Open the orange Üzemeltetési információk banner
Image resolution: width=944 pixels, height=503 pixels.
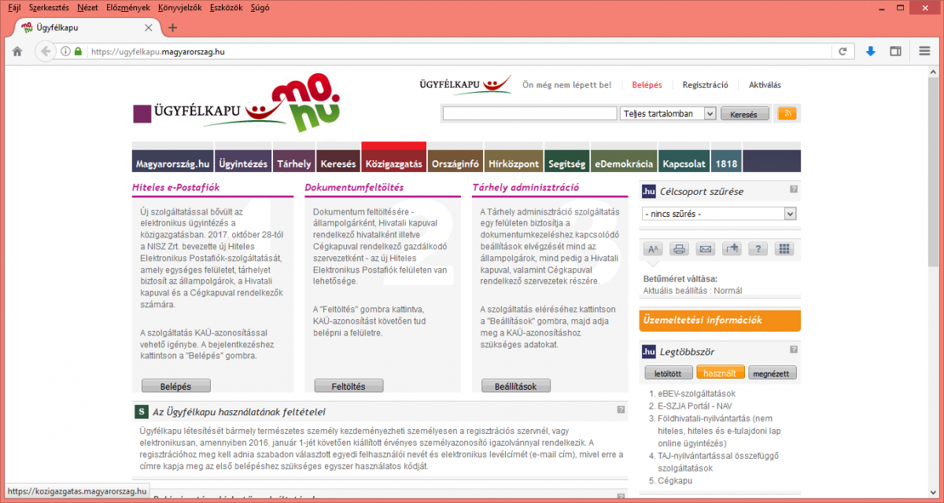click(x=720, y=320)
